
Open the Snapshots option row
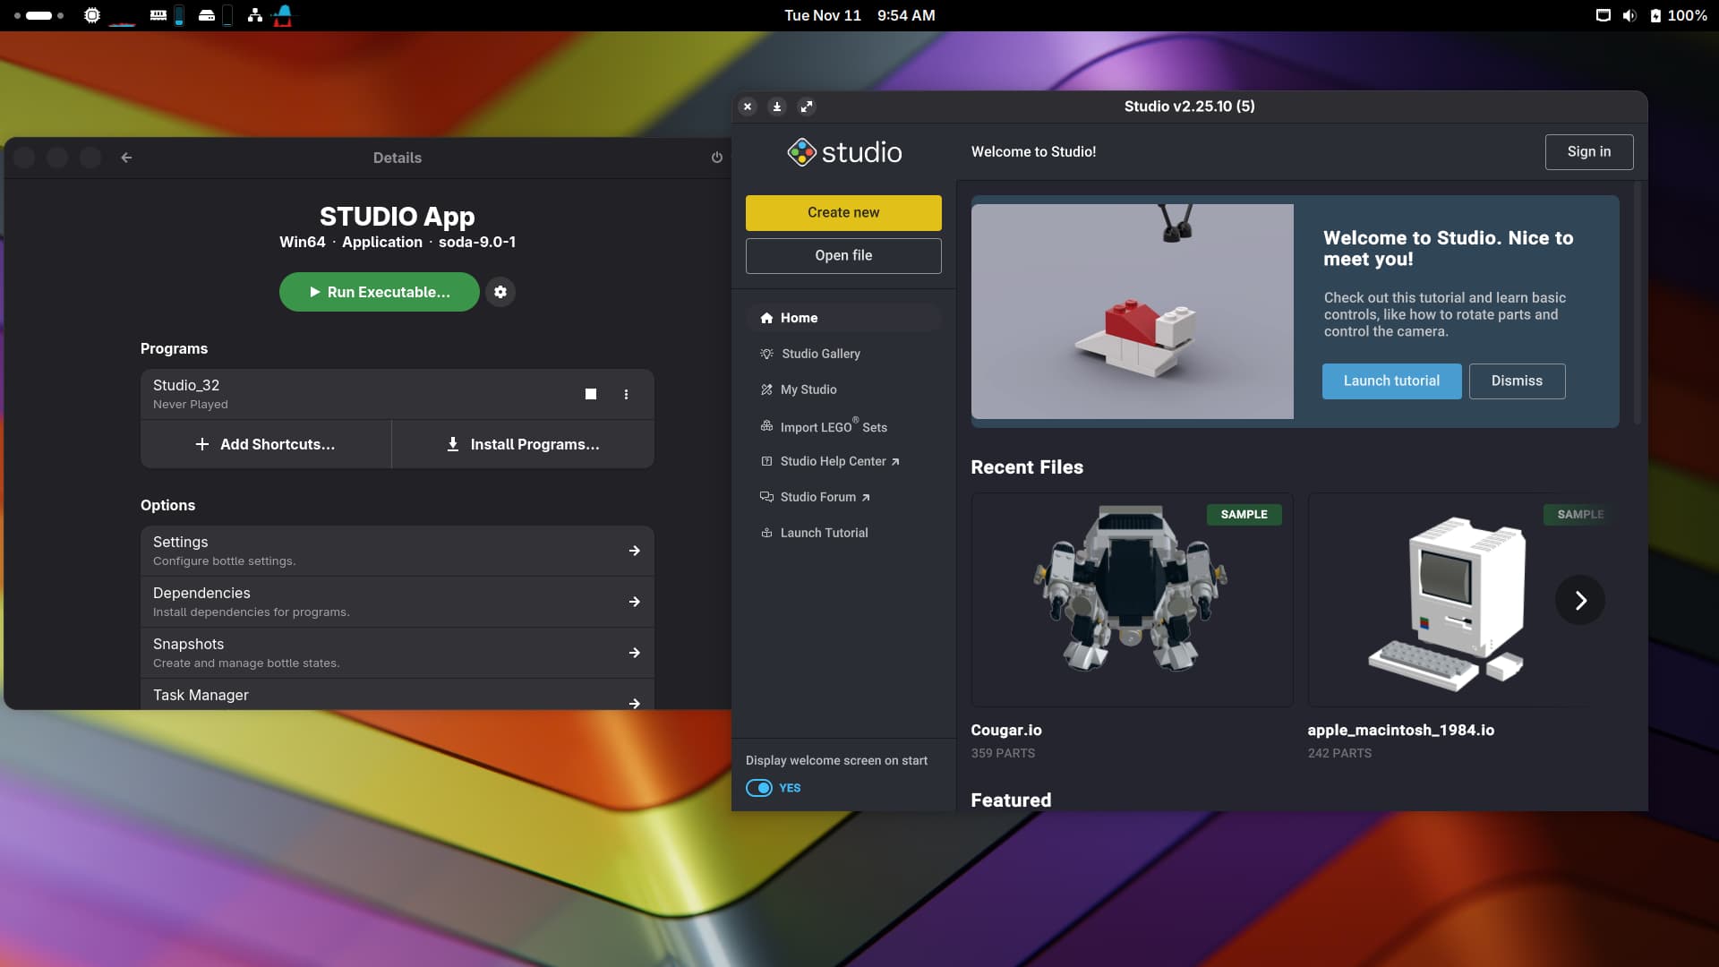tap(397, 653)
